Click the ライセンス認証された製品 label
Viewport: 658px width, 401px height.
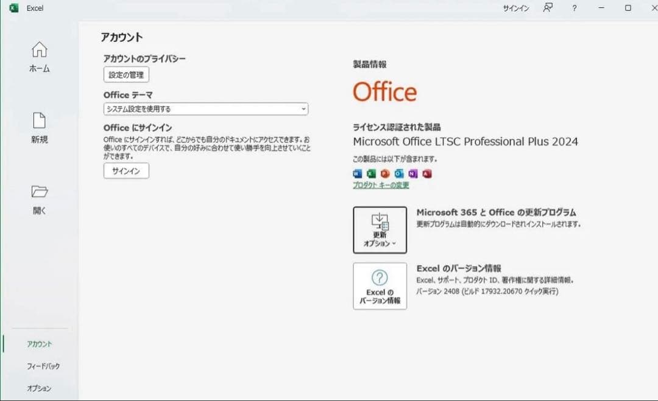coord(397,127)
